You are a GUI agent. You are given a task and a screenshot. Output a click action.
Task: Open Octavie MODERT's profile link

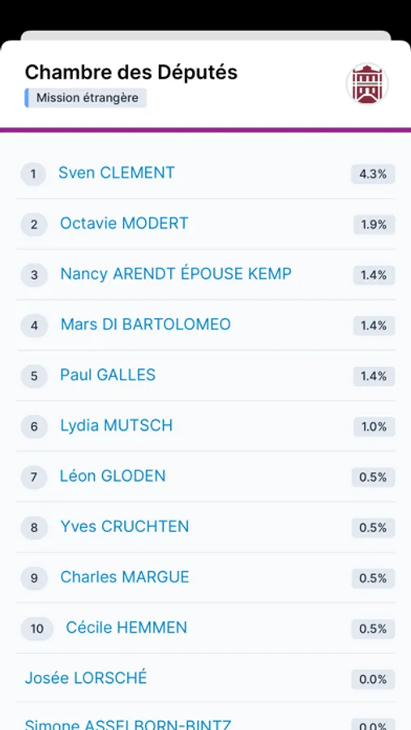[124, 224]
